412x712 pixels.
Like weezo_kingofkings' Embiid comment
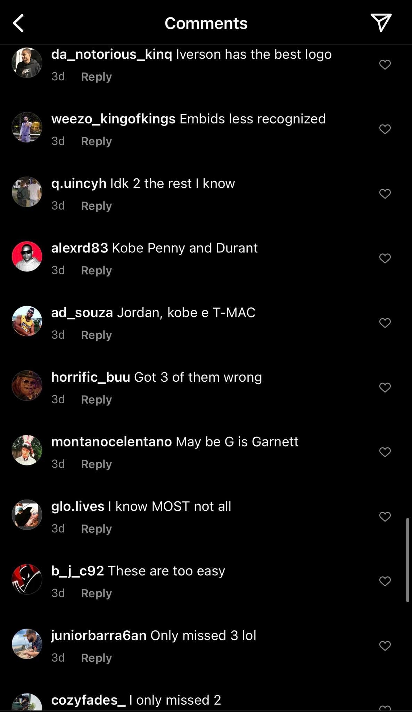click(x=385, y=129)
